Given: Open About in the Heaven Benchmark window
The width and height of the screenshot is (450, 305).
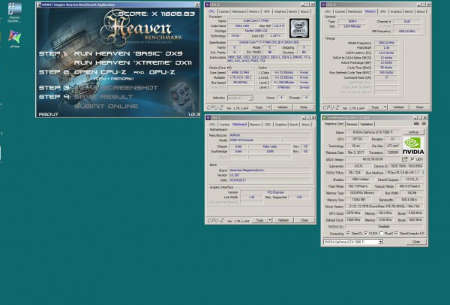Looking at the screenshot, I should tap(49, 114).
